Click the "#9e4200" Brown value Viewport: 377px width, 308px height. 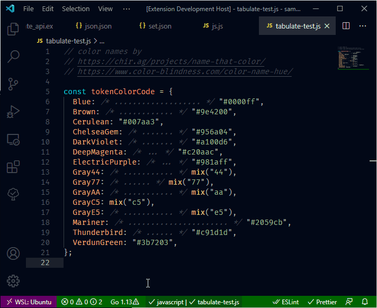tap(212, 112)
